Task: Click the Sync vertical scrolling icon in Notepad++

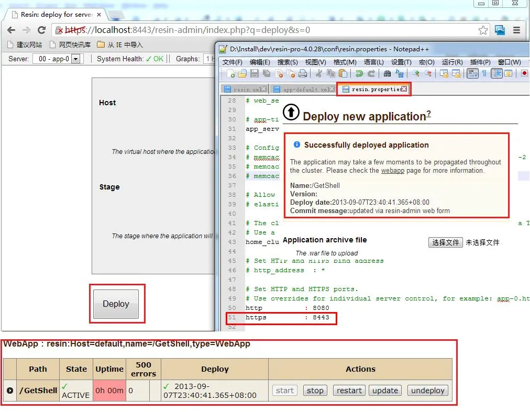Action: (444, 73)
